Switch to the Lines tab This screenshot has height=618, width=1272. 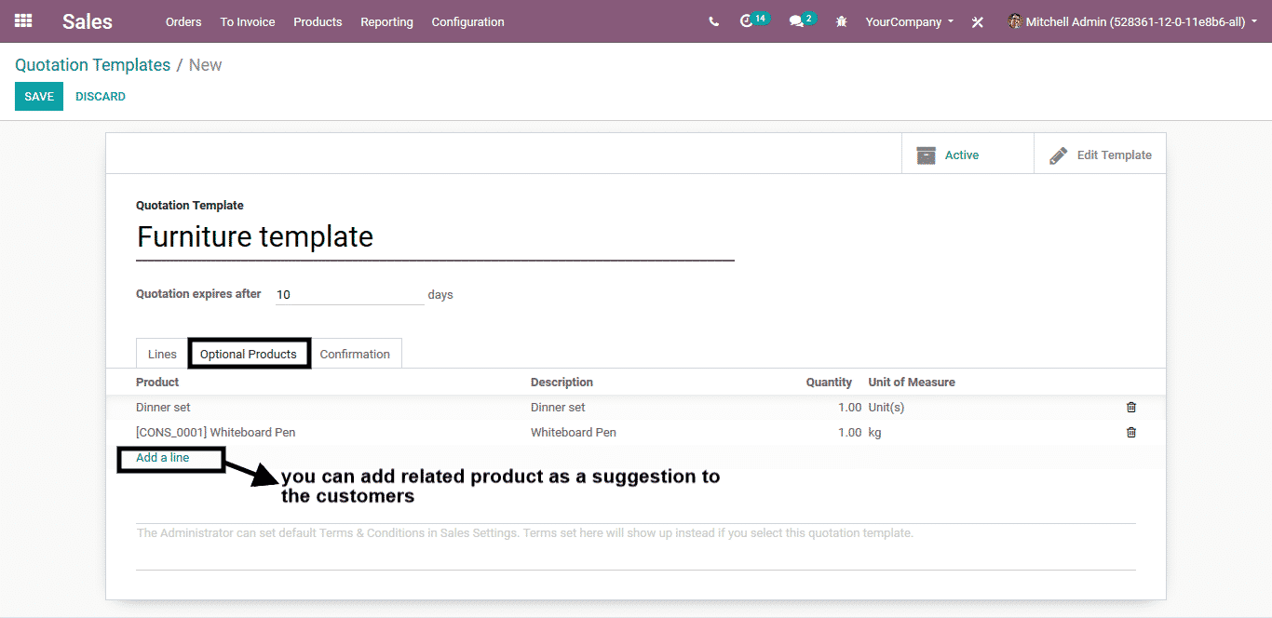pos(162,355)
